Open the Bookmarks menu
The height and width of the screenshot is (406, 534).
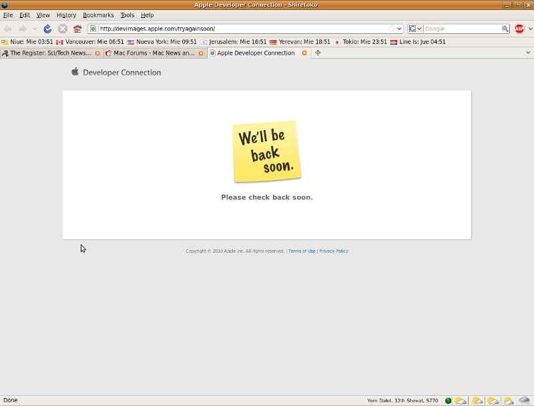coord(98,15)
